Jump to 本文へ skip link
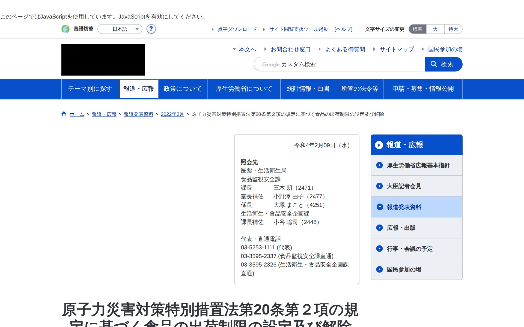This screenshot has width=524, height=327. click(x=247, y=49)
